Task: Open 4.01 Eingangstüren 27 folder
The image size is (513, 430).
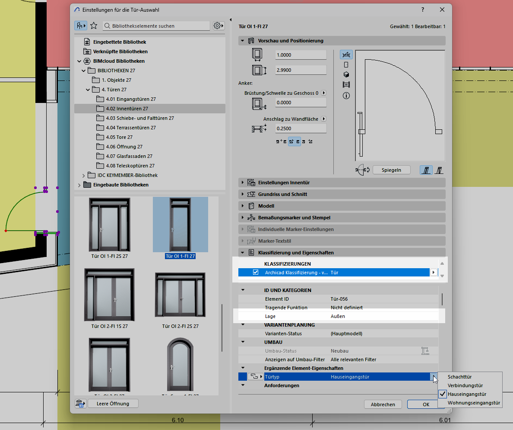Action: pos(130,99)
